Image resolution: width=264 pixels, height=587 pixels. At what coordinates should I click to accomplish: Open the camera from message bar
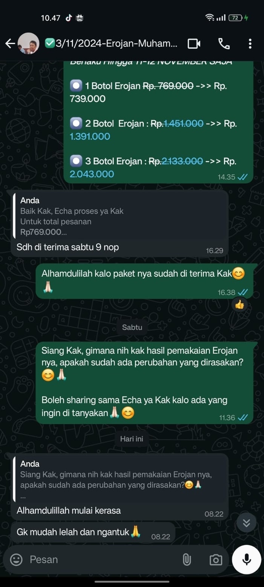(x=215, y=560)
